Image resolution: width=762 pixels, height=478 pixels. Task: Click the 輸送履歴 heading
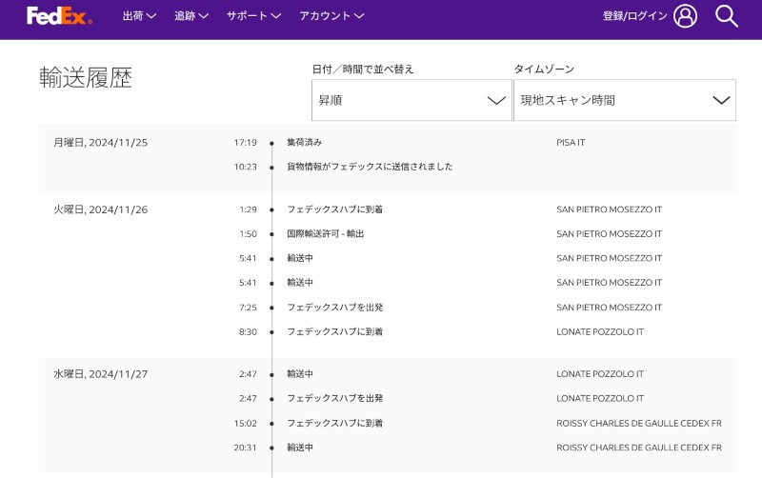point(86,78)
